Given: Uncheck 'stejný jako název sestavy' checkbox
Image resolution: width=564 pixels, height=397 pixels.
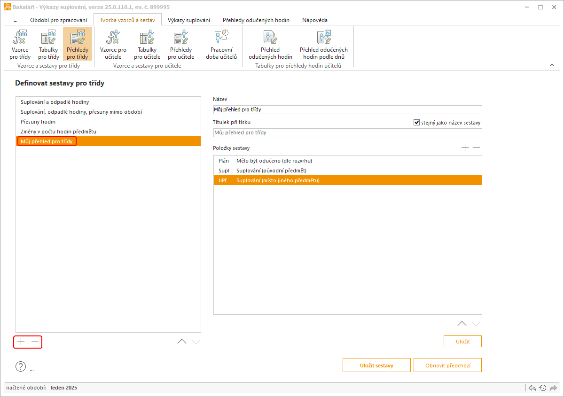Looking at the screenshot, I should pos(416,123).
